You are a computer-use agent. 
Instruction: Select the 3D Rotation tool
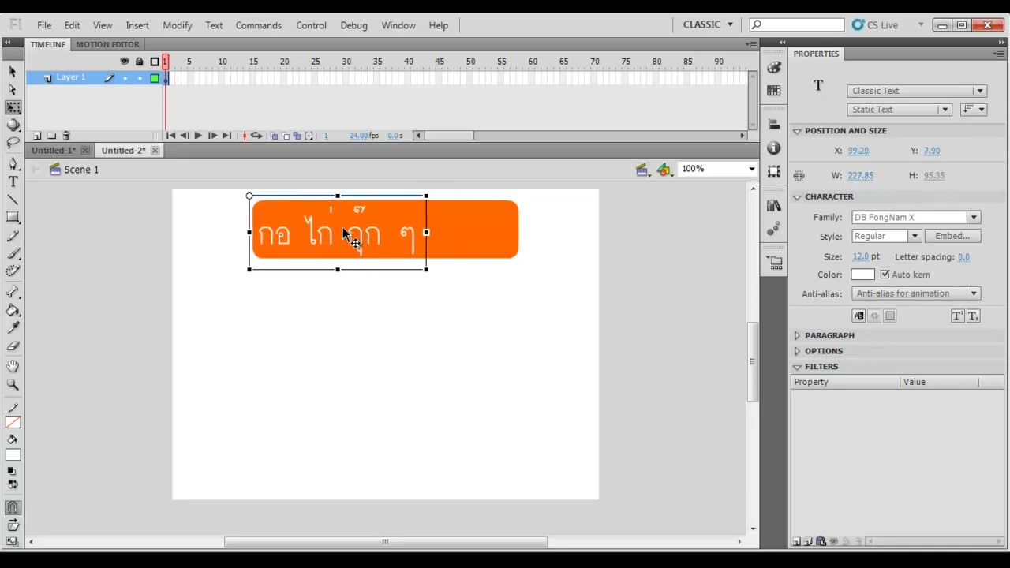click(x=13, y=125)
